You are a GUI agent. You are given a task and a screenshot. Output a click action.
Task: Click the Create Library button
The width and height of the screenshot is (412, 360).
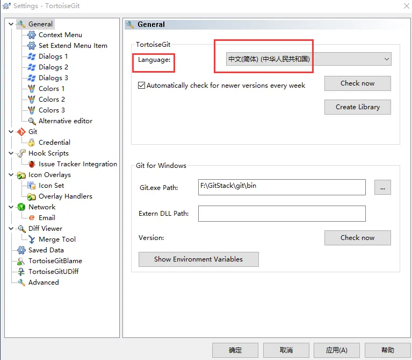click(x=357, y=107)
